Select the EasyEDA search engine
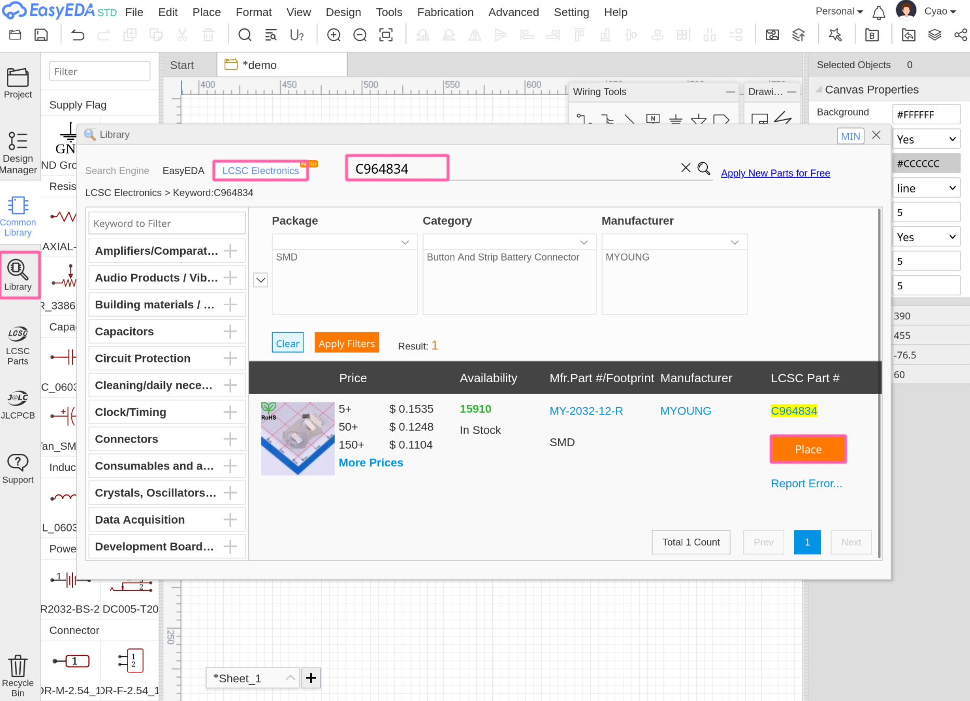 tap(183, 171)
